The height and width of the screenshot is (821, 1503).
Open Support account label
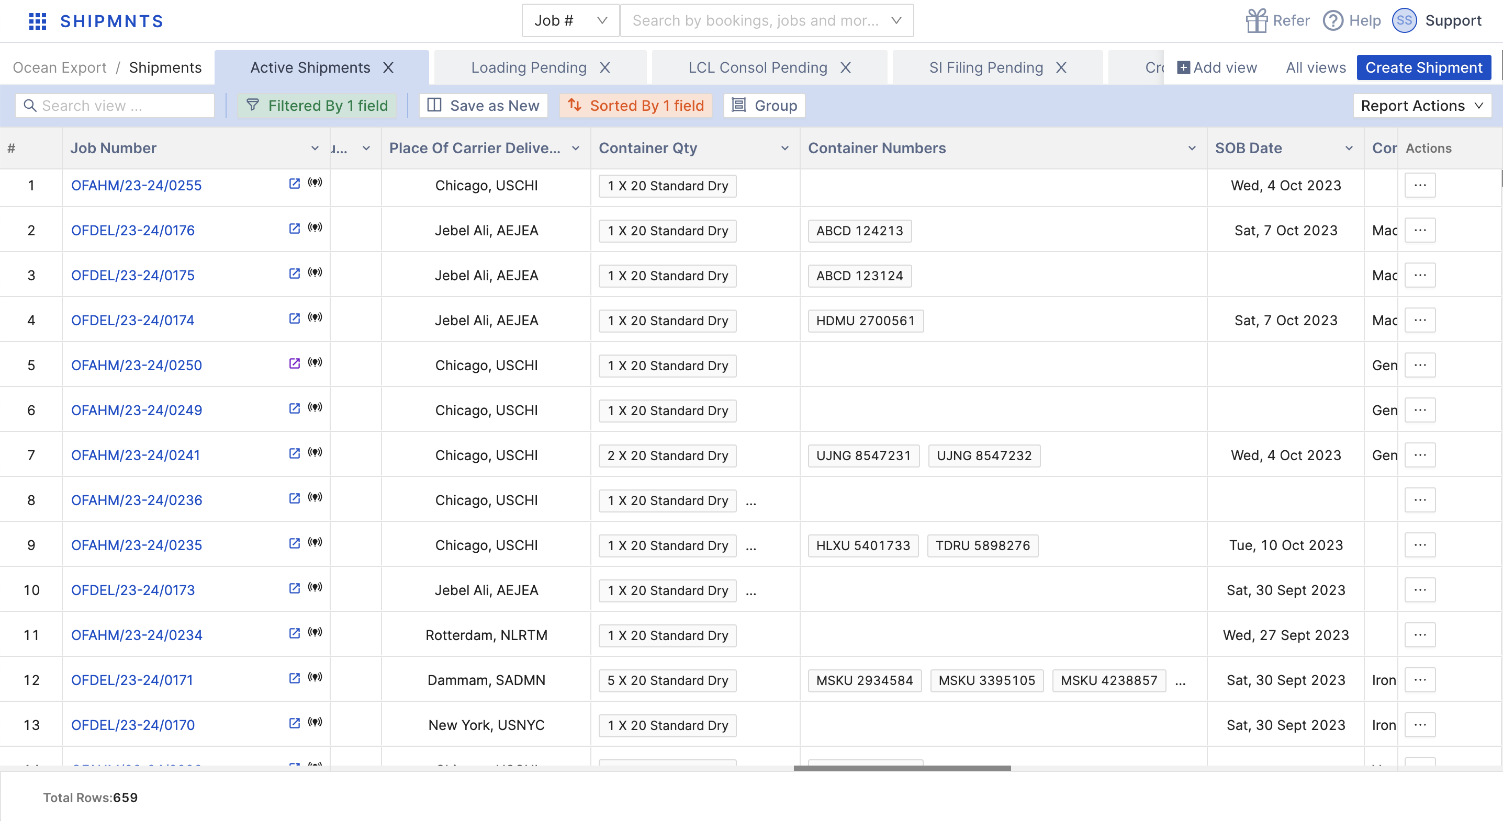coord(1453,21)
